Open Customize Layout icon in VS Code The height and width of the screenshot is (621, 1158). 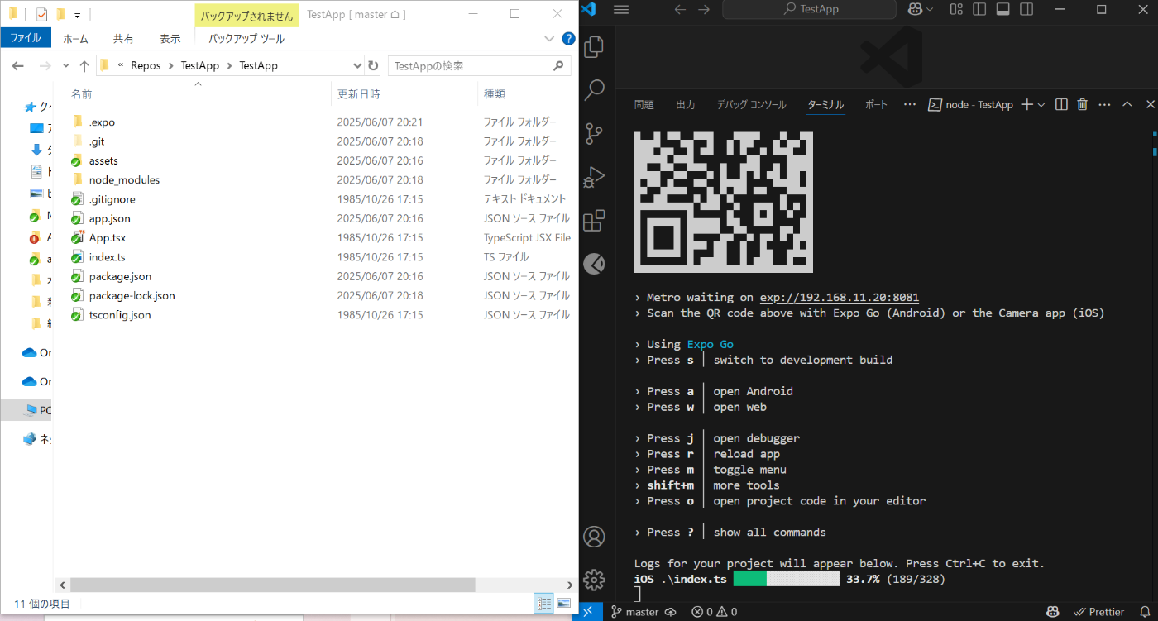point(956,9)
